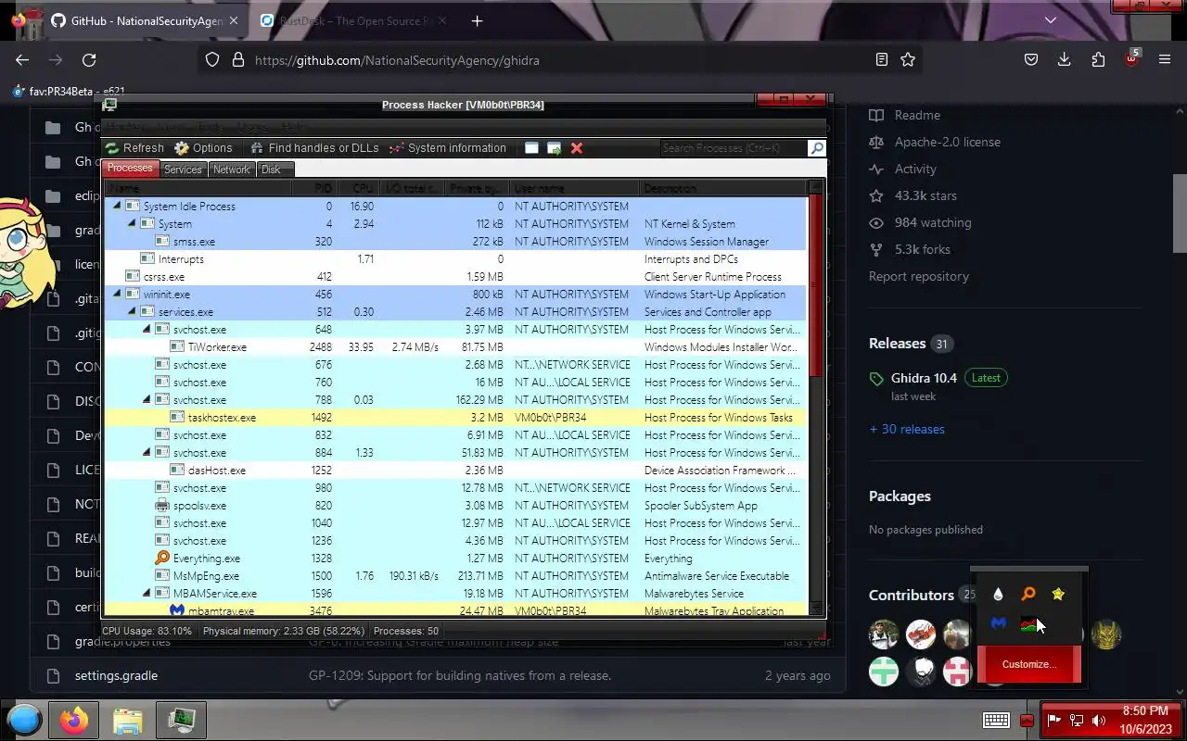Open Options via the gear icon
Screen dimensions: 1187x741
(182, 148)
